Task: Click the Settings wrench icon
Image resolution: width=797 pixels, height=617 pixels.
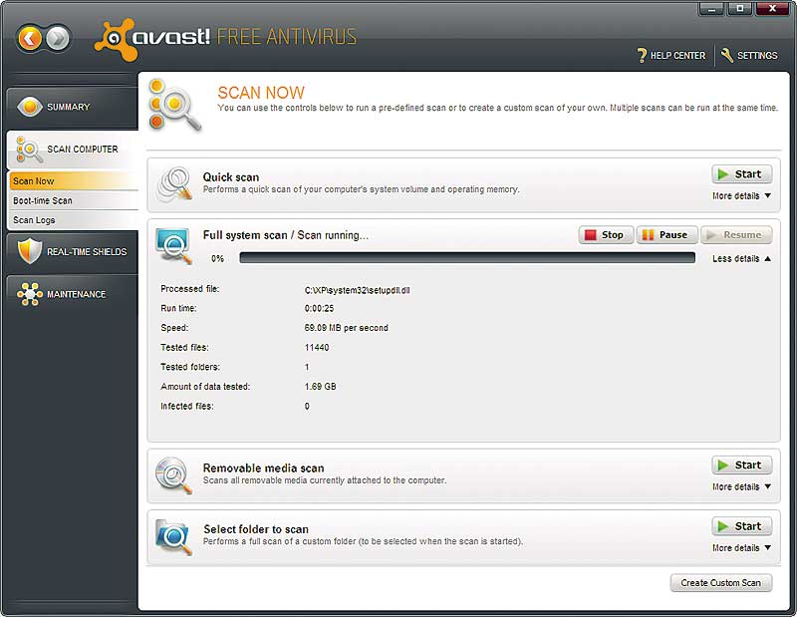Action: pos(727,55)
